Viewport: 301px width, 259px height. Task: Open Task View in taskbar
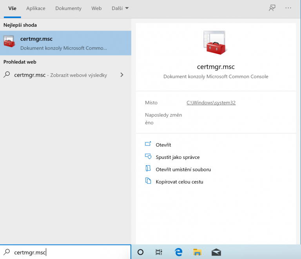(x=159, y=252)
